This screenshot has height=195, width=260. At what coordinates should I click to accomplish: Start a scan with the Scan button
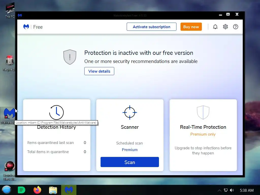(x=130, y=162)
